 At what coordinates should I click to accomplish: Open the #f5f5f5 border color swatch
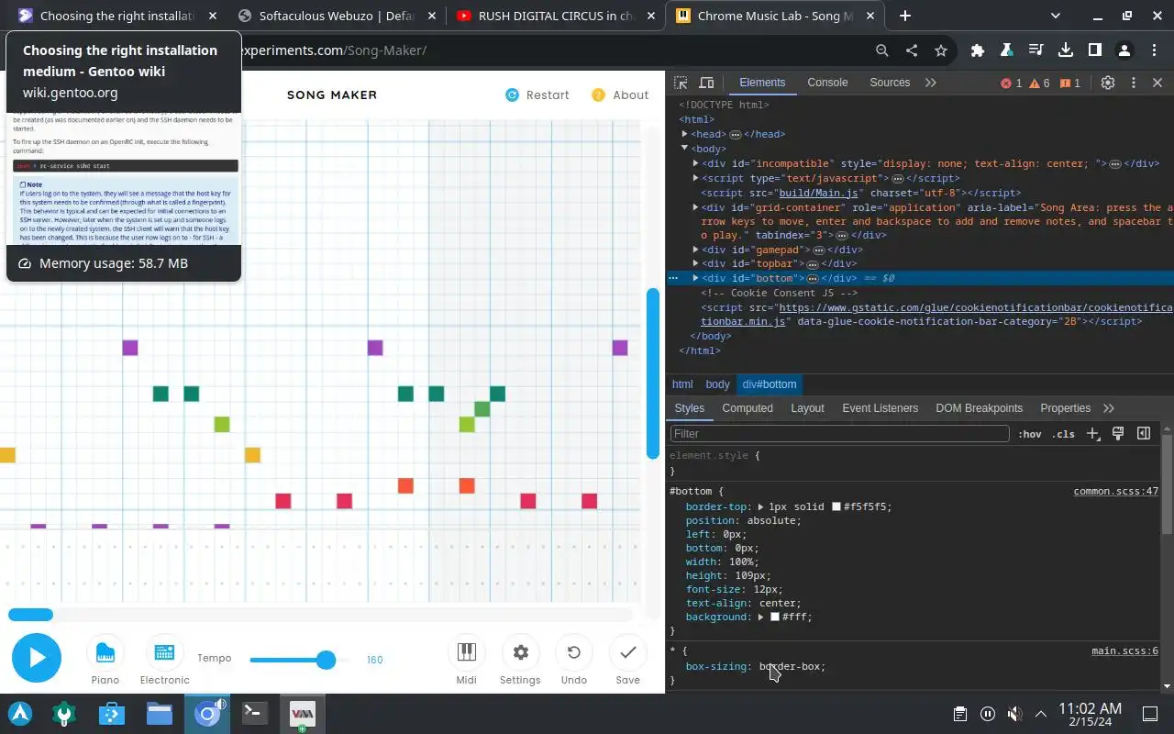coord(836,506)
